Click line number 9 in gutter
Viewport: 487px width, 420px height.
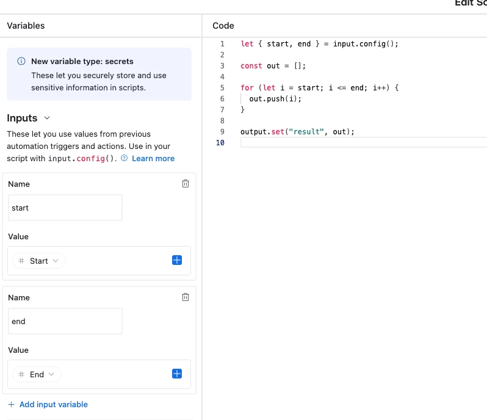(222, 132)
